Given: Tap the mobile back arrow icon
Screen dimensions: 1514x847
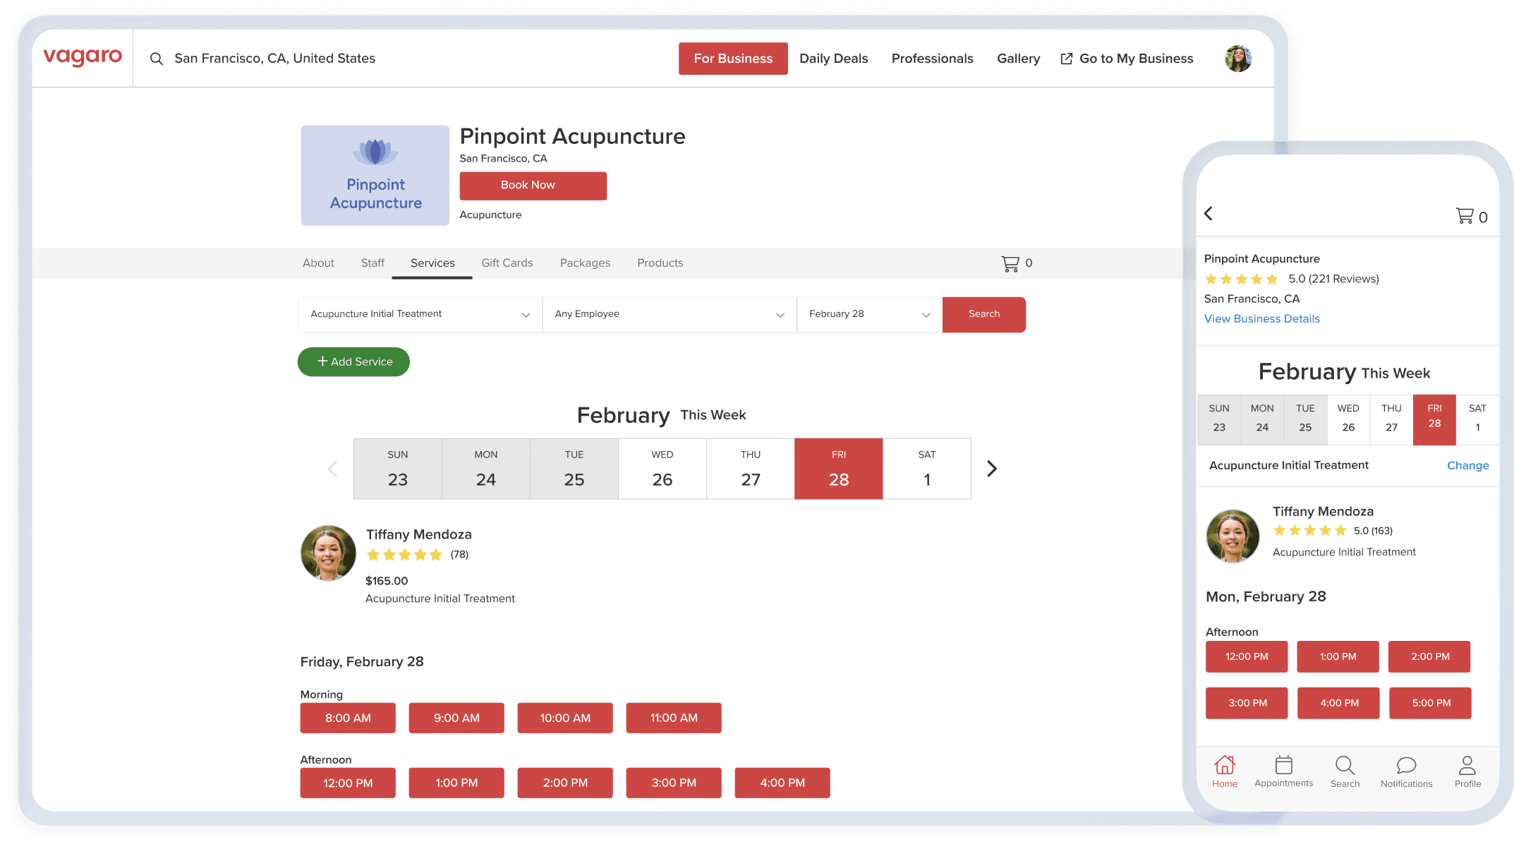Looking at the screenshot, I should pyautogui.click(x=1209, y=213).
